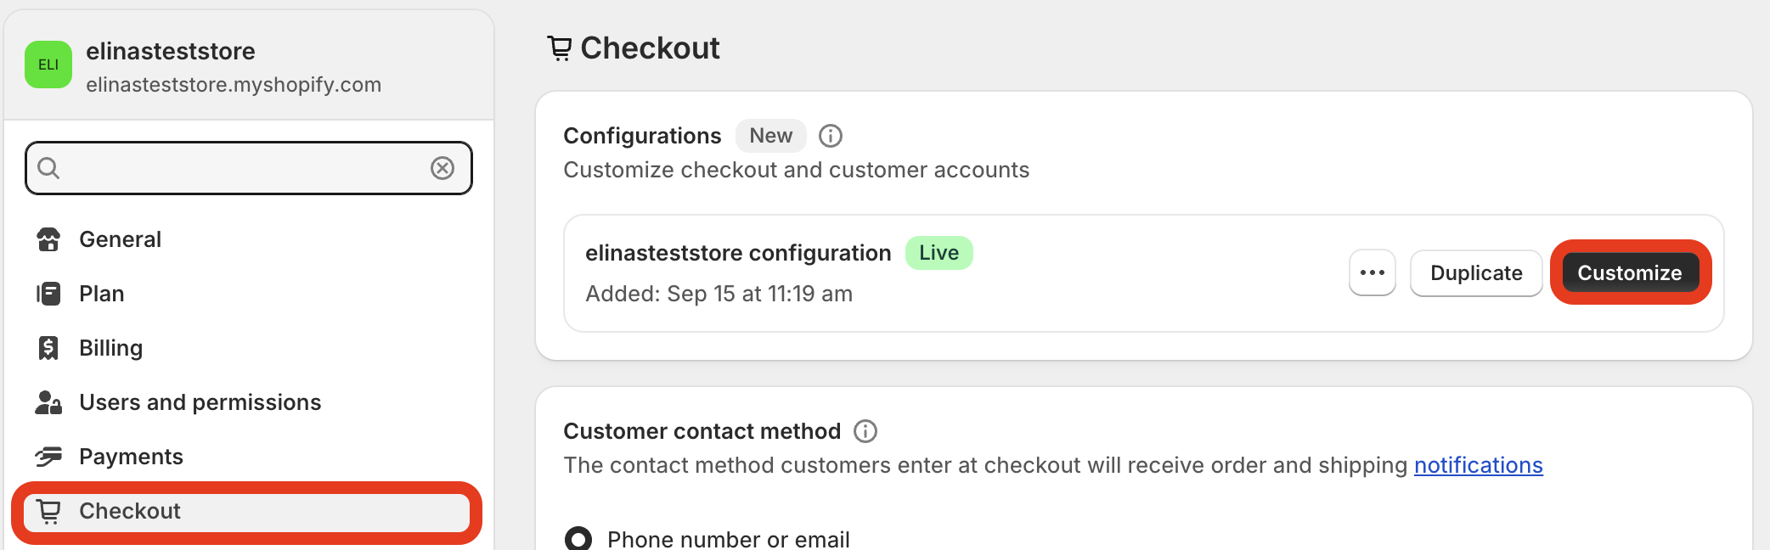1770x550 pixels.
Task: Click the Plan icon in sidebar
Action: click(48, 294)
